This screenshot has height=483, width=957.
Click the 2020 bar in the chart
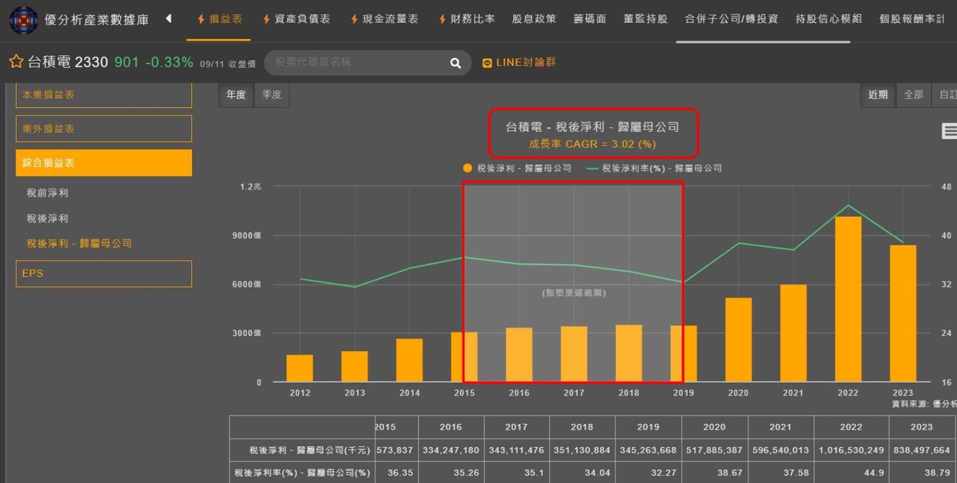pos(738,340)
